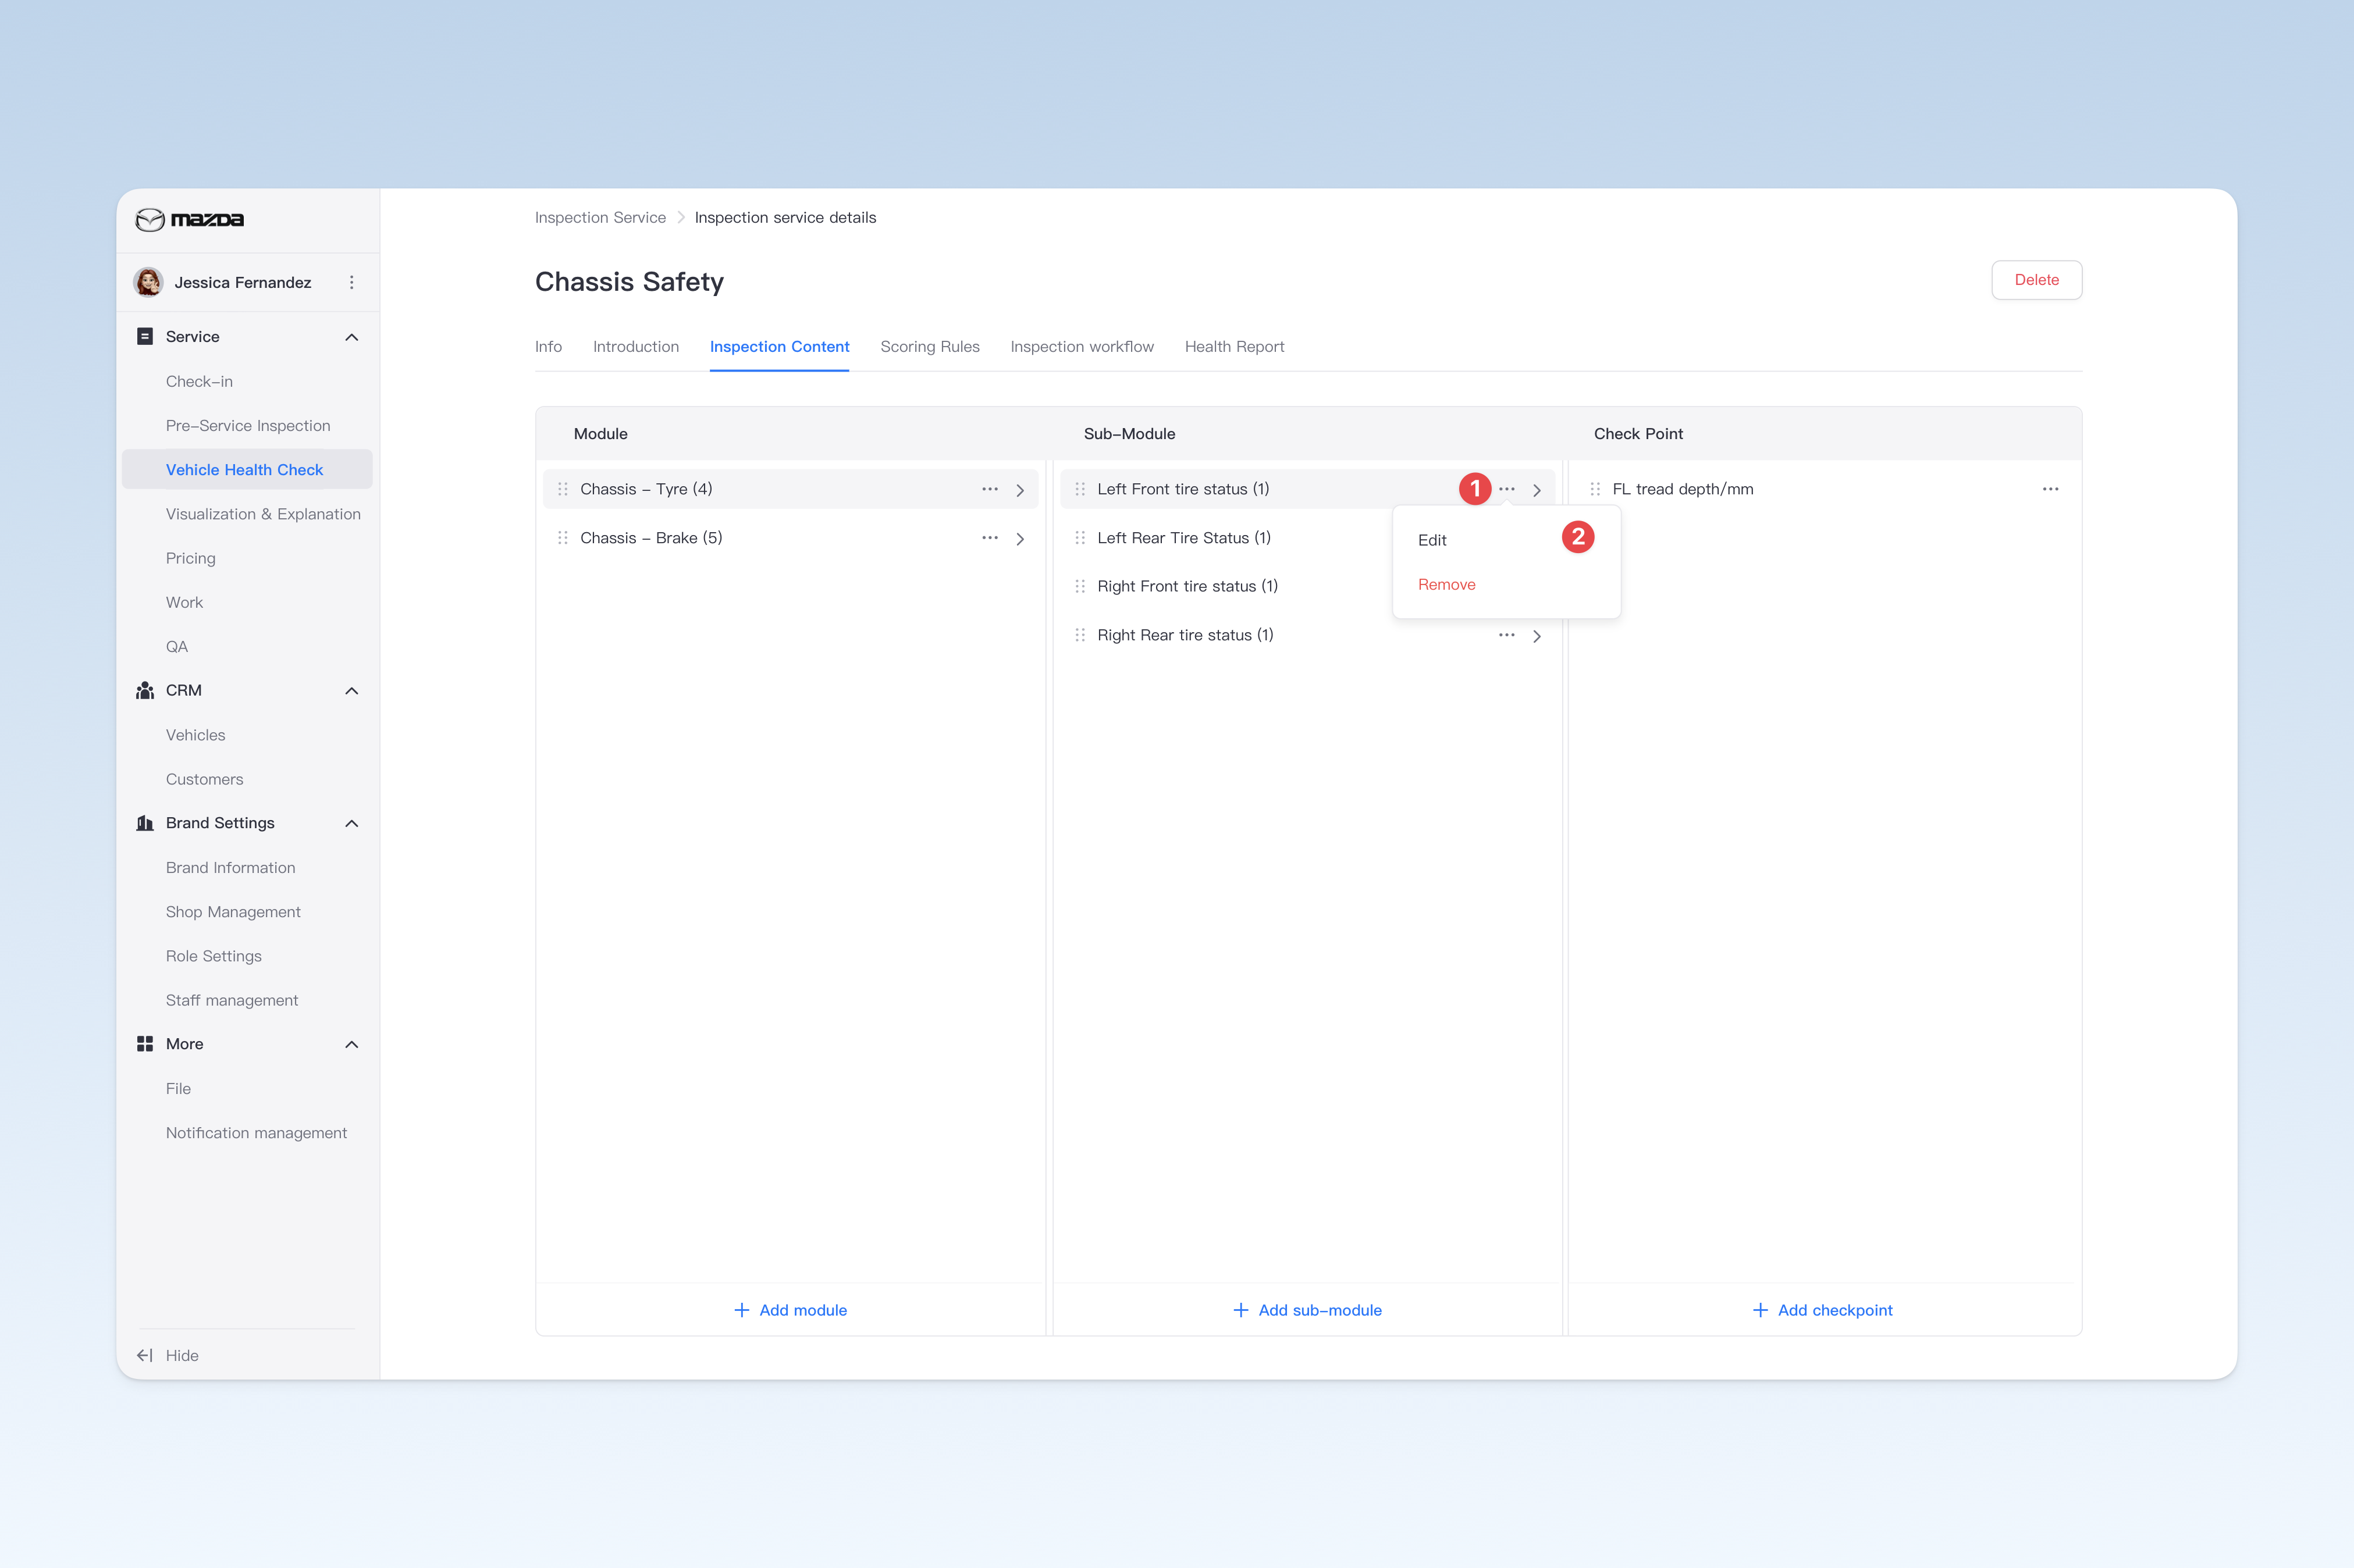Go to Customers under CRM
2354x1568 pixels.
(204, 779)
